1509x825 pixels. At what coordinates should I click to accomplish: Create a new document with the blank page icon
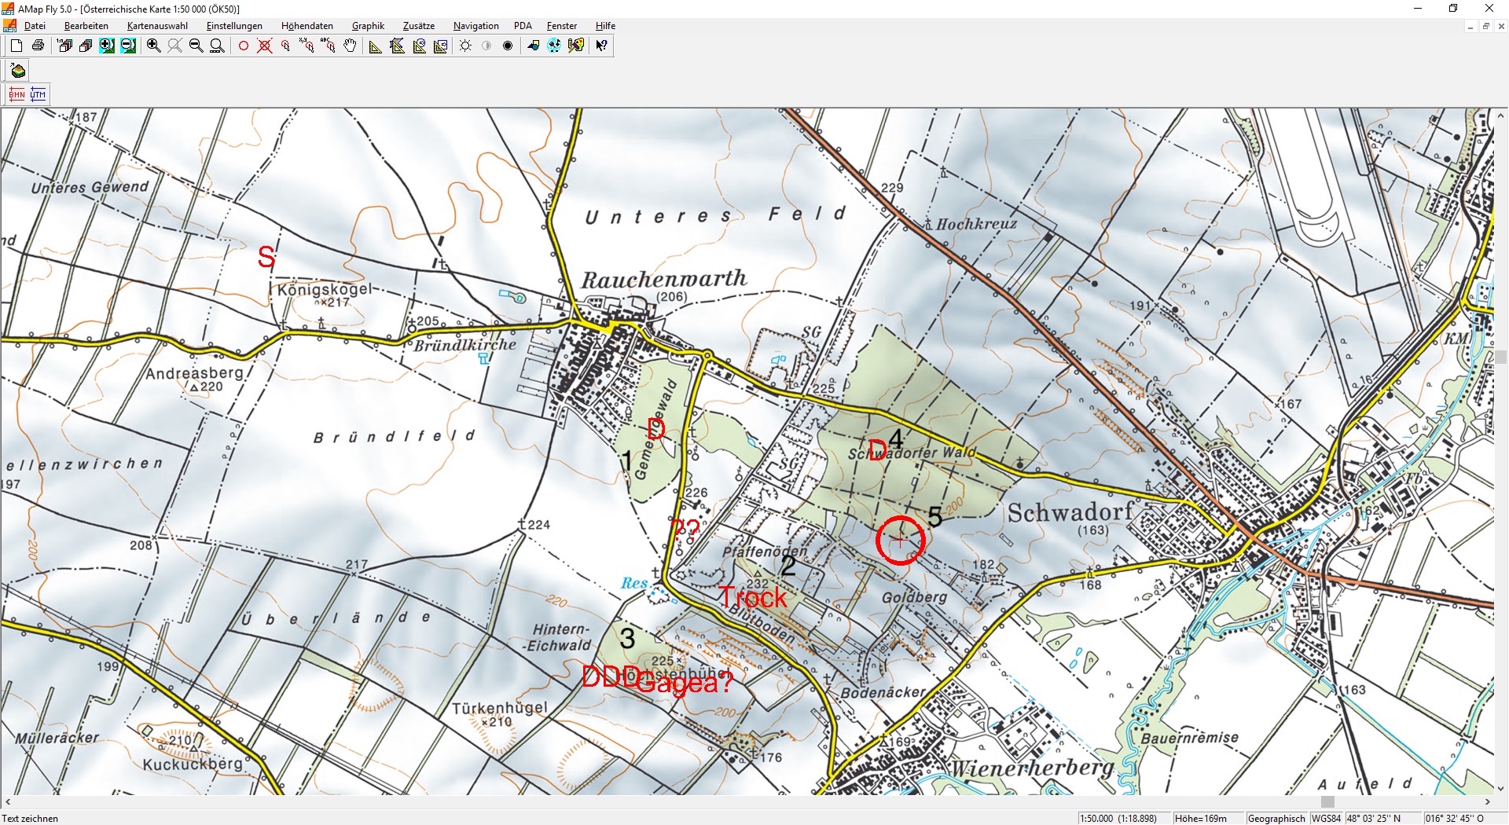coord(17,46)
